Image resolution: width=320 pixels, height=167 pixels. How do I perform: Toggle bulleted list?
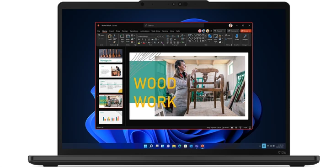coord(168,36)
